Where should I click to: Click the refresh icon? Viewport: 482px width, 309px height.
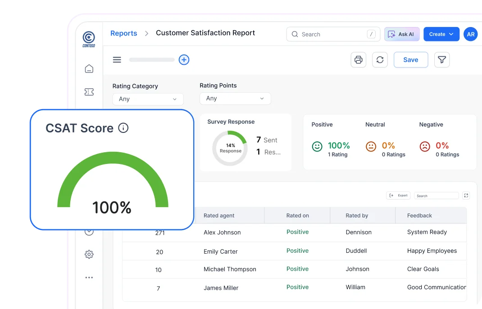[379, 59]
